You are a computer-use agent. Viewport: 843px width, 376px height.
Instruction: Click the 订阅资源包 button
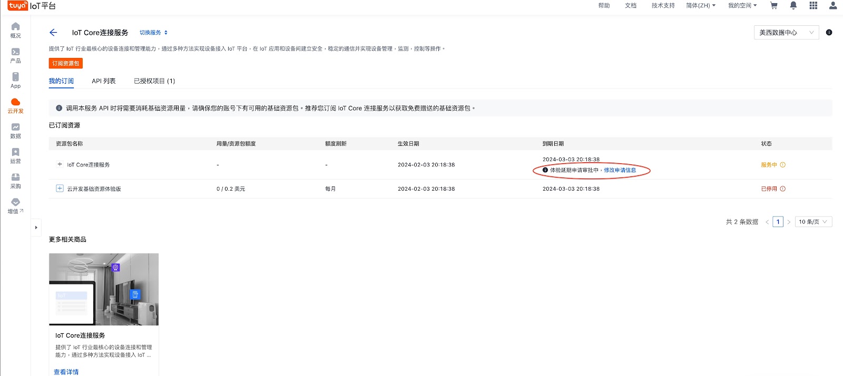pos(66,63)
